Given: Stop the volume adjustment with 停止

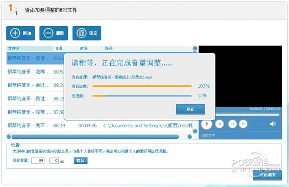Looking at the screenshot, I should [x=190, y=109].
